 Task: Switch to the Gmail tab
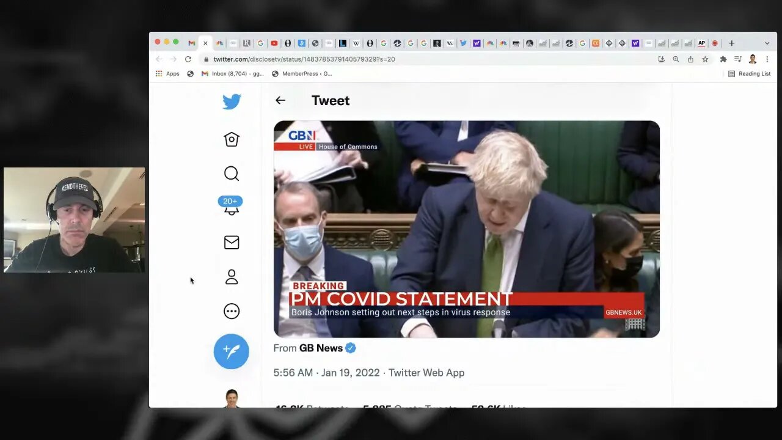(192, 43)
